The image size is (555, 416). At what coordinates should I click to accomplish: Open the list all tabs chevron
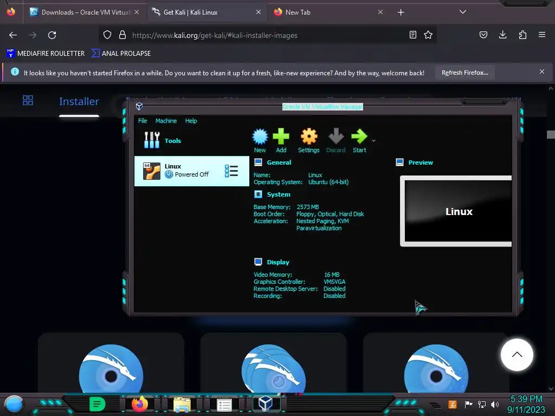tap(463, 12)
